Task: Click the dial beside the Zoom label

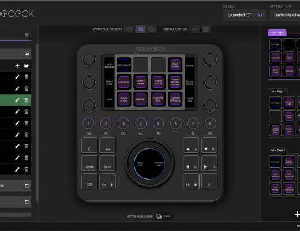Action: pos(89,106)
